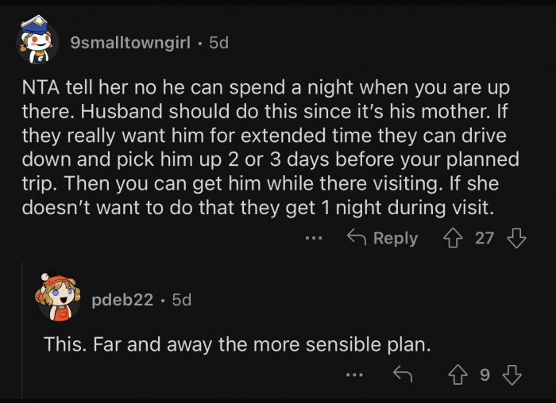Click the NTA comment body text

click(270, 148)
